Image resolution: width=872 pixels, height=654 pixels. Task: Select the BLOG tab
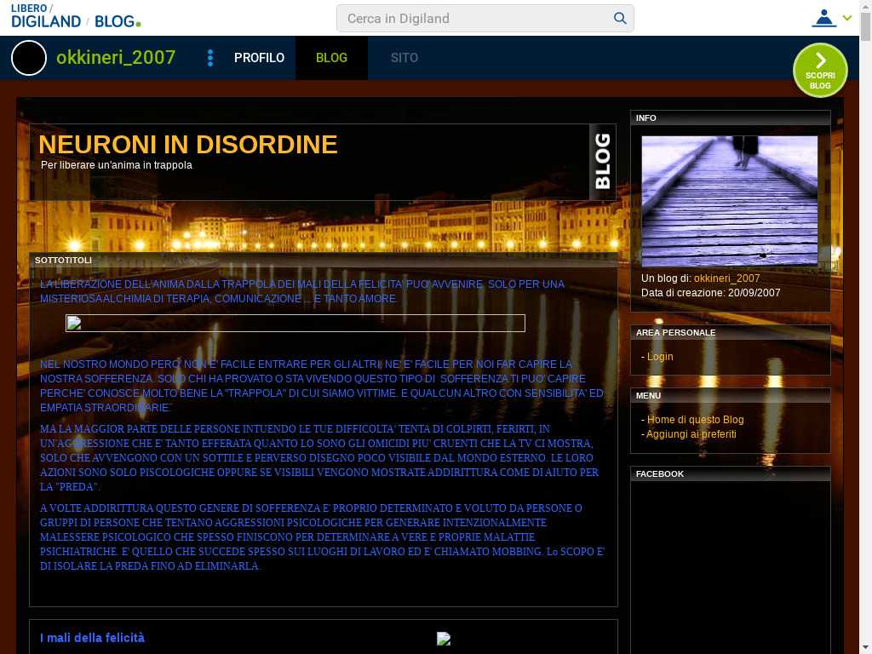(x=331, y=58)
